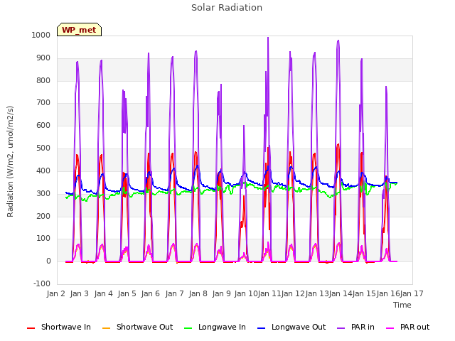Toggle the Shortwave In legend entry
This screenshot has height=341, width=455.
59,327
